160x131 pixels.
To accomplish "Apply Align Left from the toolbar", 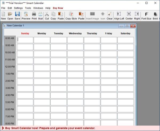I will tap(119, 15).
